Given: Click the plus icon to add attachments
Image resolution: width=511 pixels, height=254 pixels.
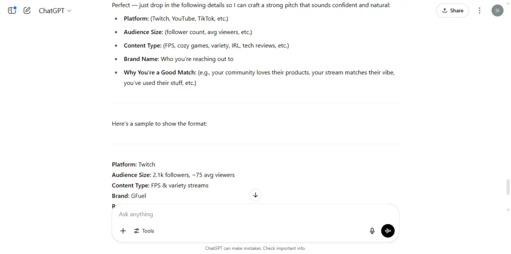Looking at the screenshot, I should (123, 231).
